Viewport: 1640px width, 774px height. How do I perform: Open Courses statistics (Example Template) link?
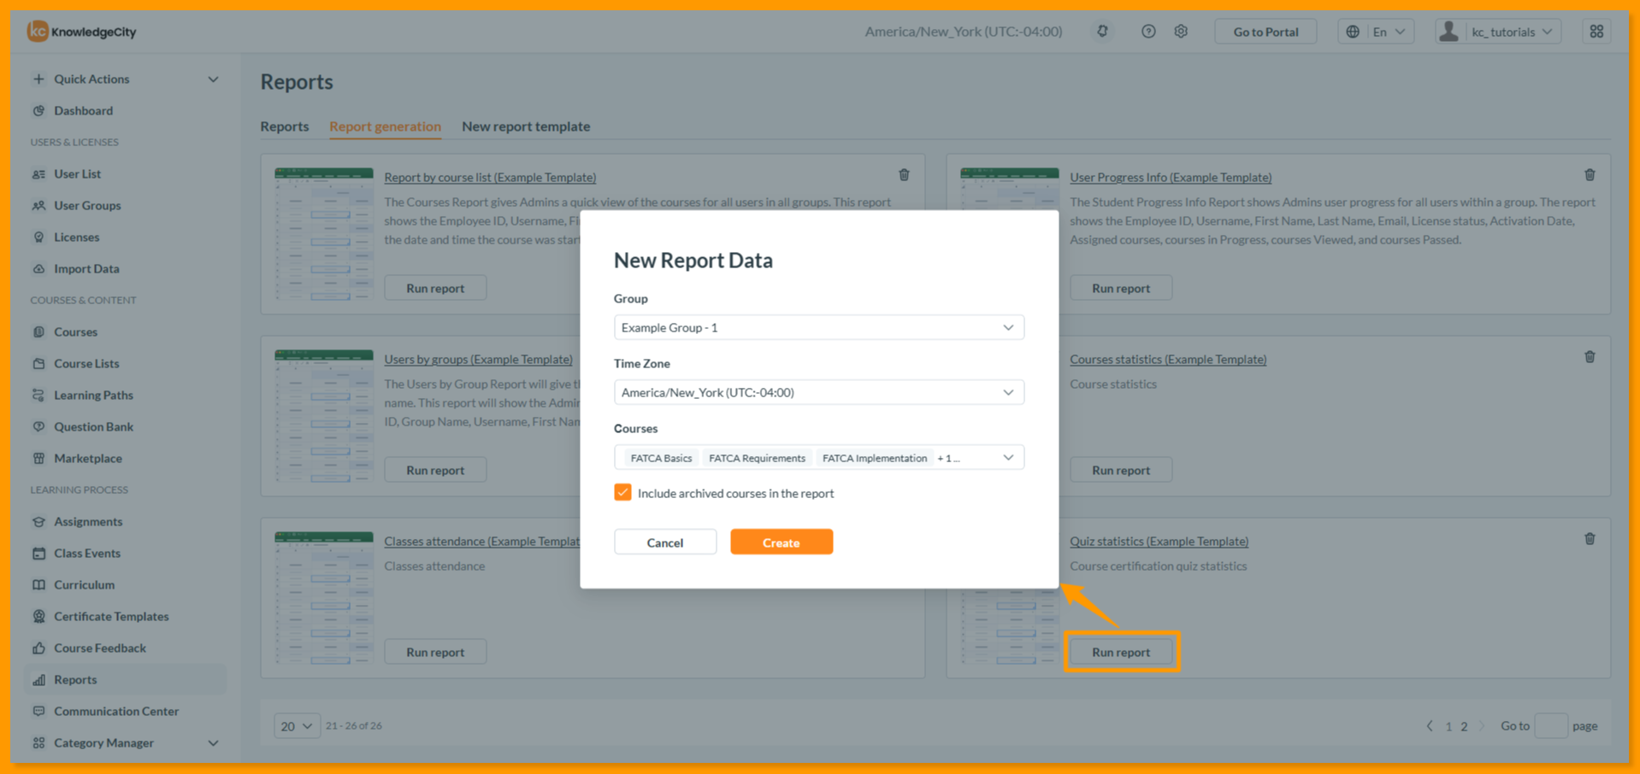(1168, 359)
